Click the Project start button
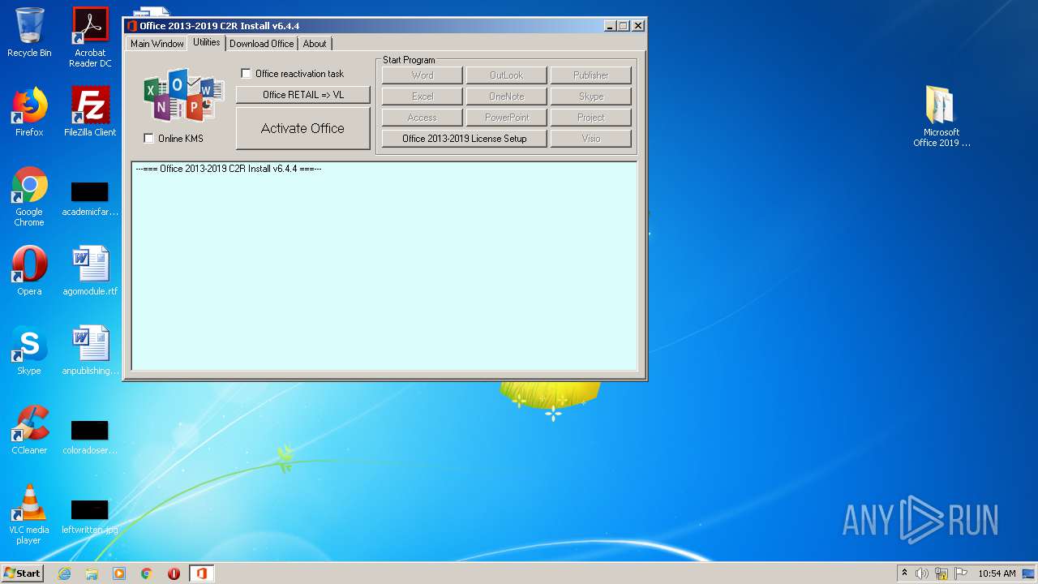 591,118
